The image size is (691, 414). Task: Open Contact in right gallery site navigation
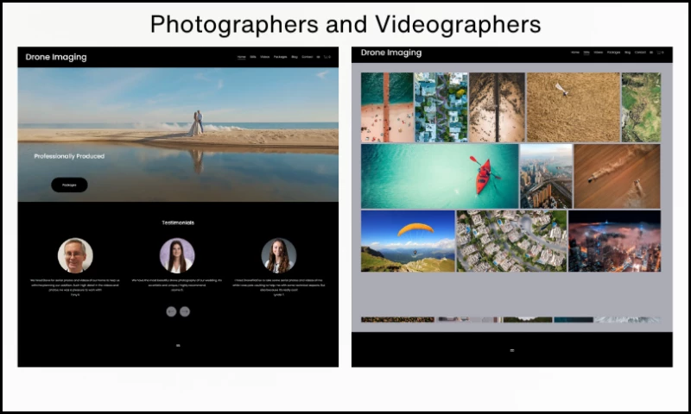coord(640,53)
